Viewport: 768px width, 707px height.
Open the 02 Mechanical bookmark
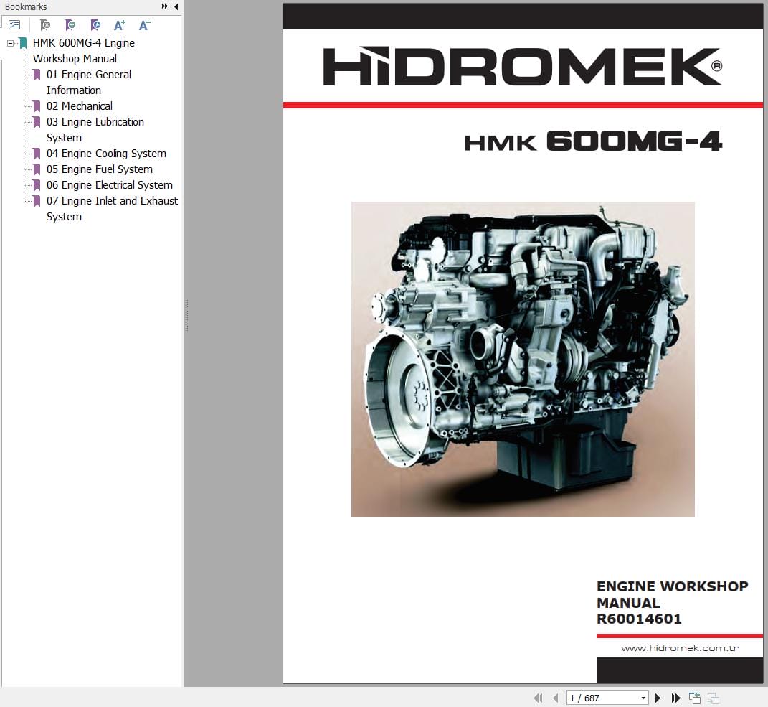click(x=79, y=106)
